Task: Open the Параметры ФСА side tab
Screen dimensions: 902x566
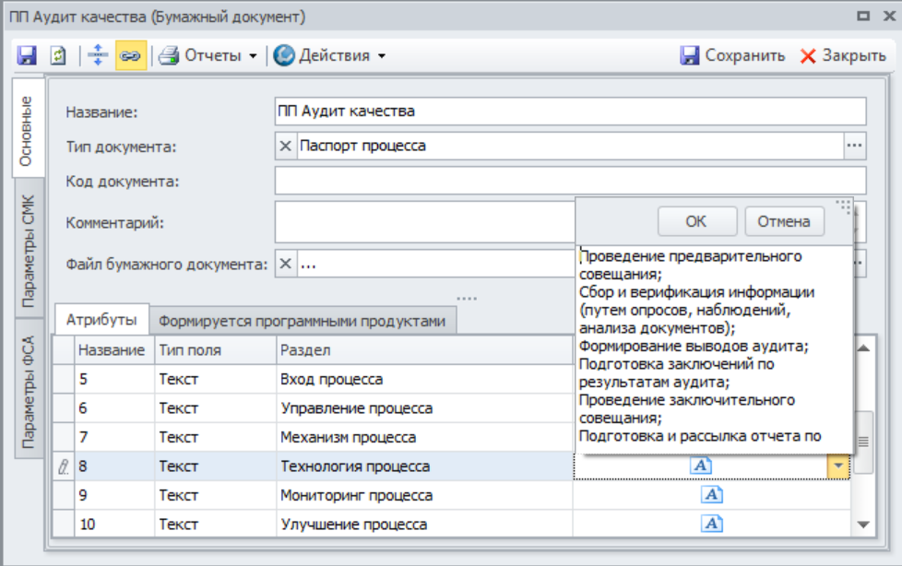Action: (29, 391)
